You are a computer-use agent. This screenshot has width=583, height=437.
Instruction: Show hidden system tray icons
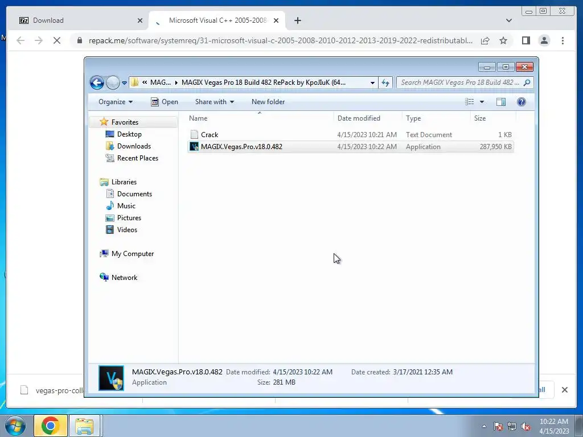click(484, 426)
